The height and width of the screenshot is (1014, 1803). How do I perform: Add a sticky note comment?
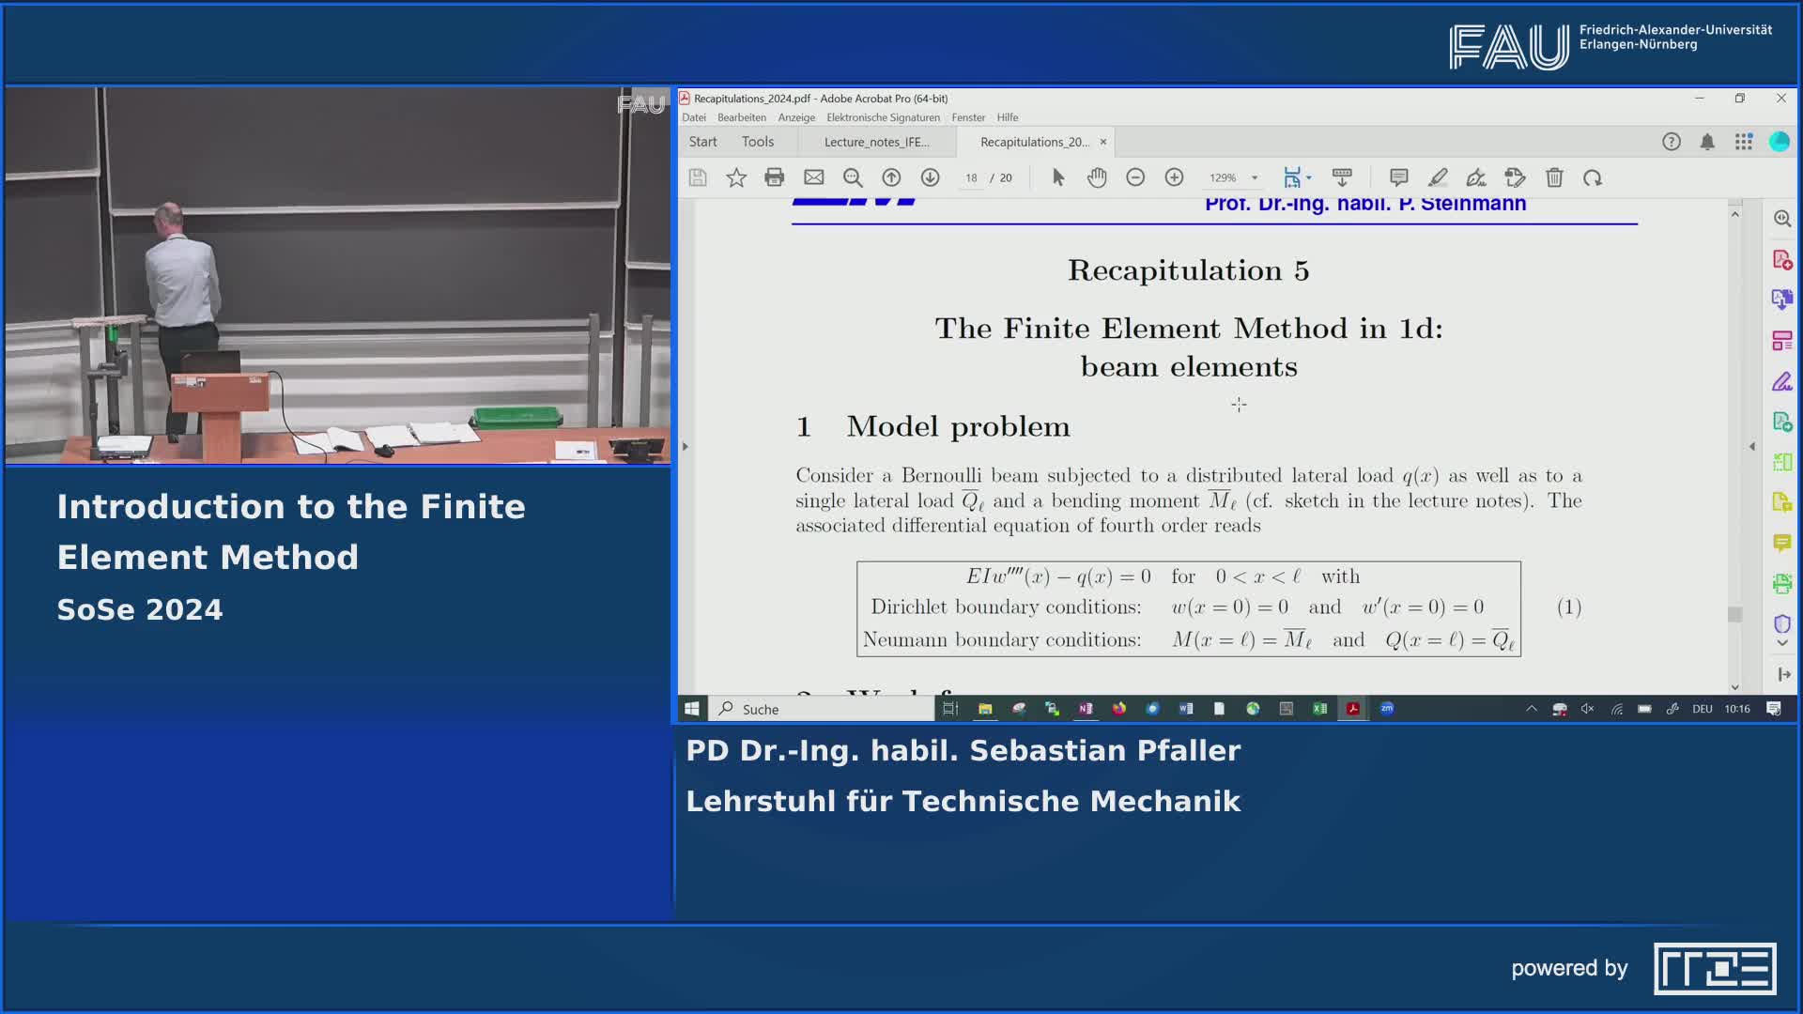point(1398,177)
